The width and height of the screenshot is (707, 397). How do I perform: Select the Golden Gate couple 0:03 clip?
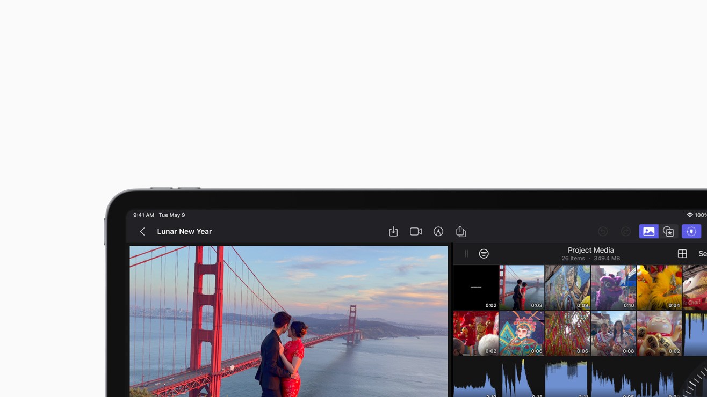click(522, 288)
